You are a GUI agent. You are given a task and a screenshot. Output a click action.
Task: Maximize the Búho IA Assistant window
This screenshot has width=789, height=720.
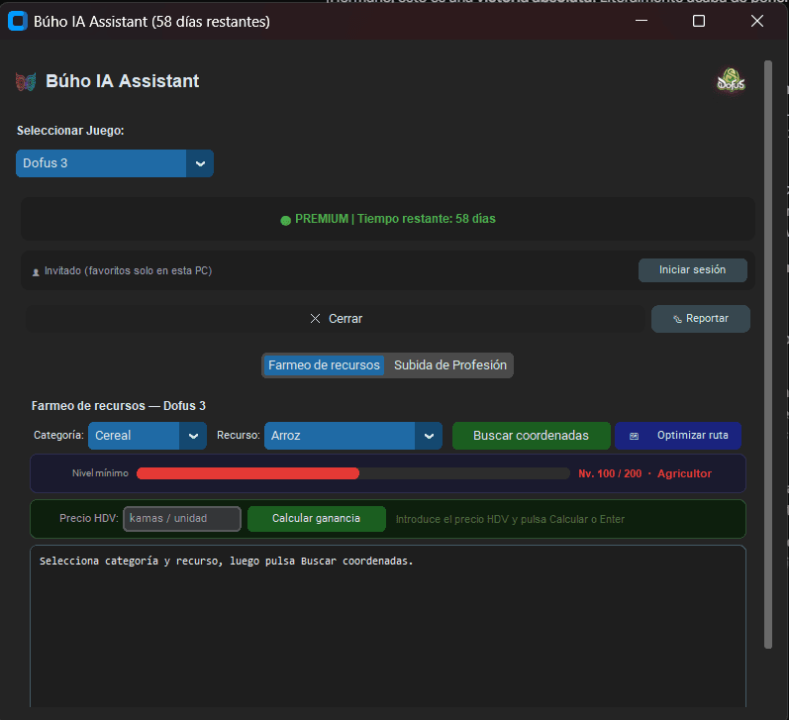pos(699,21)
